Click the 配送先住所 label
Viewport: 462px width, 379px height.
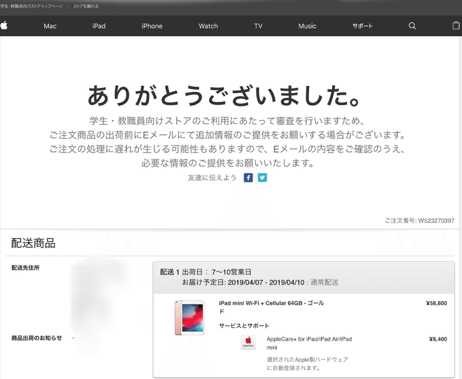click(x=25, y=267)
